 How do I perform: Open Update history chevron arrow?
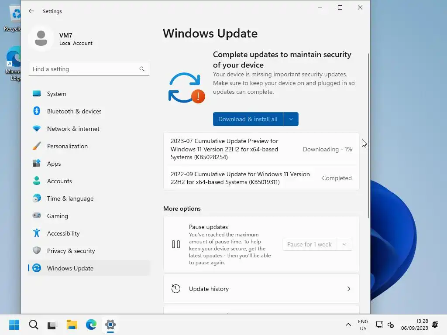click(349, 289)
